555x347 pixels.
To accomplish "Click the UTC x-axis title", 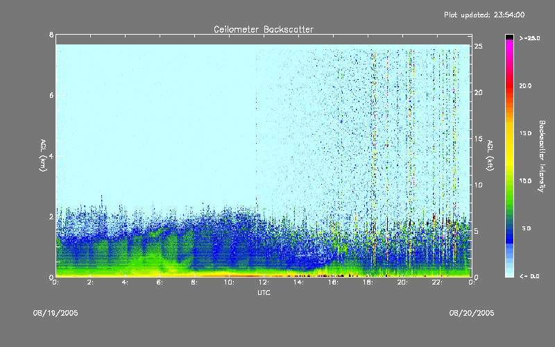I will [264, 292].
